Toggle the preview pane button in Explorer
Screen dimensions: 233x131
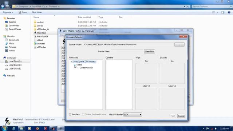point(223,12)
